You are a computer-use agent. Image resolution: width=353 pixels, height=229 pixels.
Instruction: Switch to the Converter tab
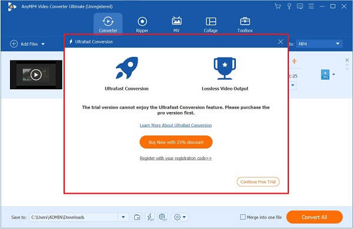pyautogui.click(x=108, y=24)
